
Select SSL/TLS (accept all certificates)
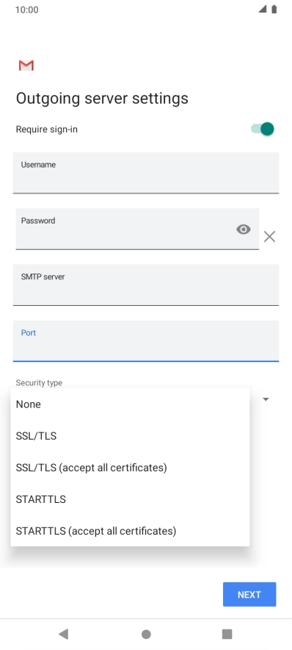[130, 468]
